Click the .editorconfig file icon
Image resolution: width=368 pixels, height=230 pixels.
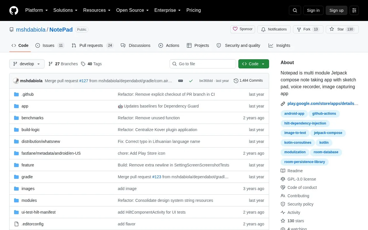click(x=16, y=224)
